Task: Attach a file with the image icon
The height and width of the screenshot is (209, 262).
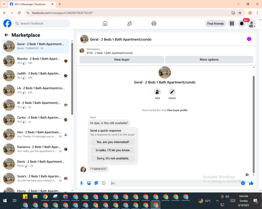Action: (x=89, y=183)
